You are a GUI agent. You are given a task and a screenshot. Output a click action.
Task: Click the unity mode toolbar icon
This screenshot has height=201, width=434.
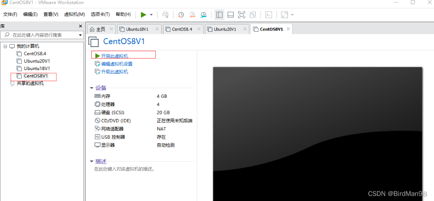click(x=252, y=15)
